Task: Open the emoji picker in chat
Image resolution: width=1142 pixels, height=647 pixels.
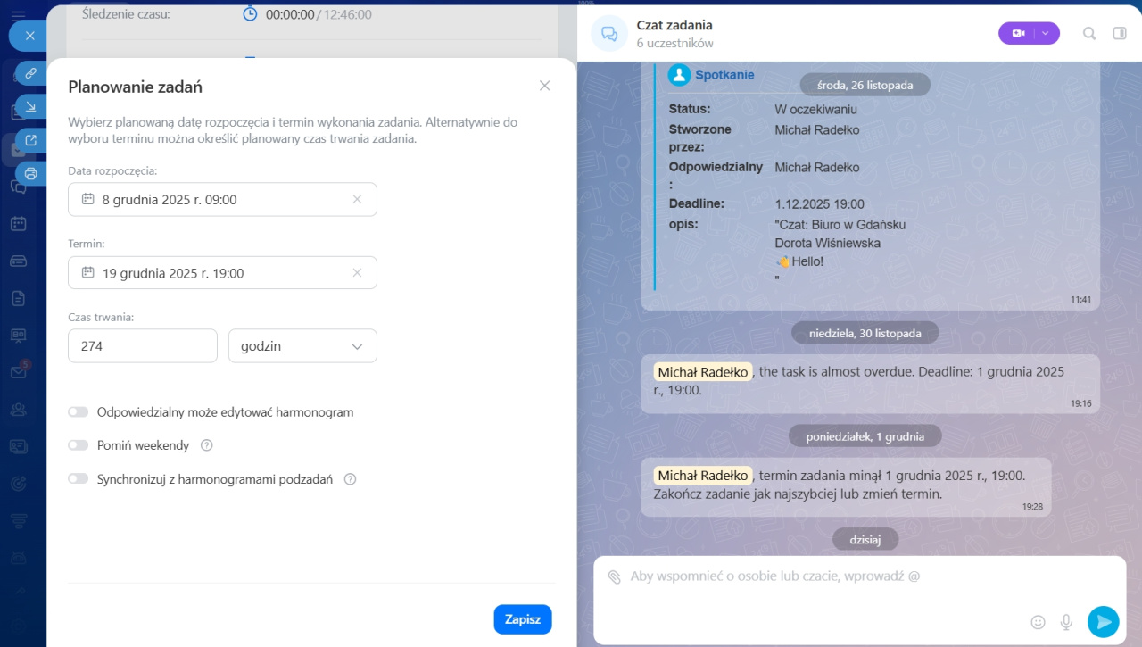Action: click(1038, 622)
